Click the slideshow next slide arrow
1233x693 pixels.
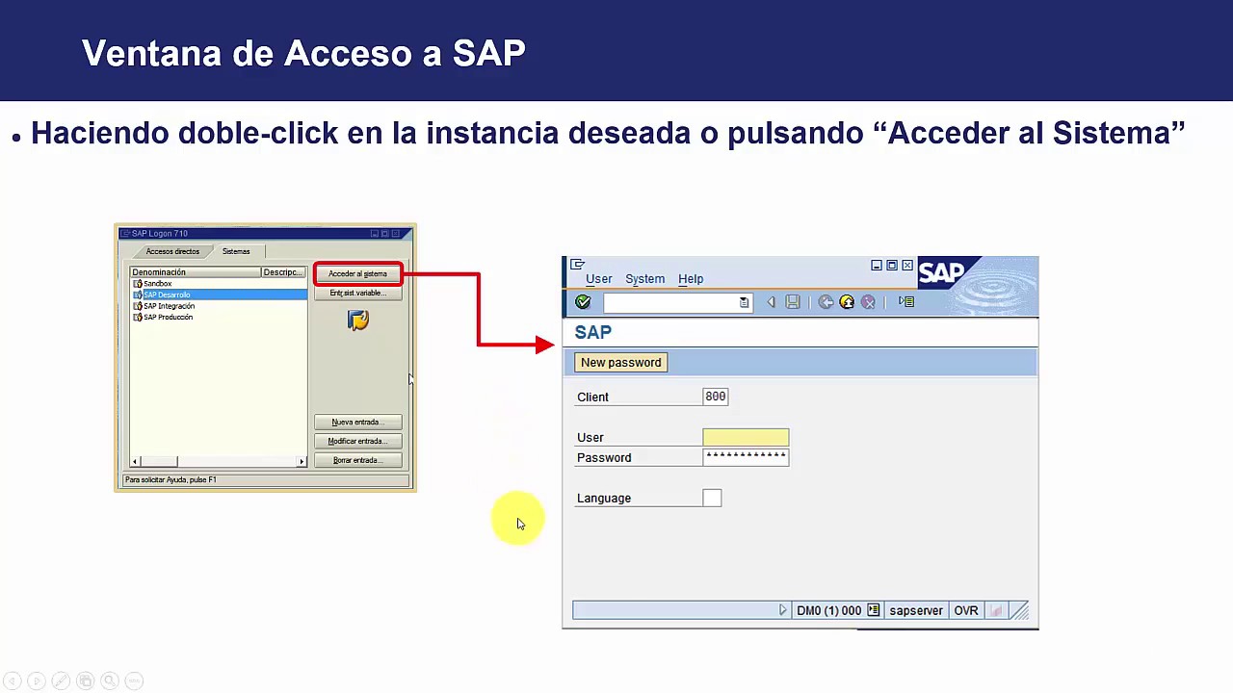pos(36,681)
